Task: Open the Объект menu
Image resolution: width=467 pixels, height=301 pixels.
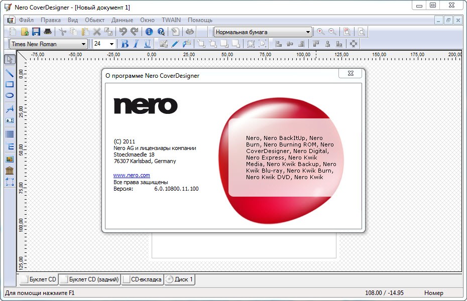Action: coord(94,20)
